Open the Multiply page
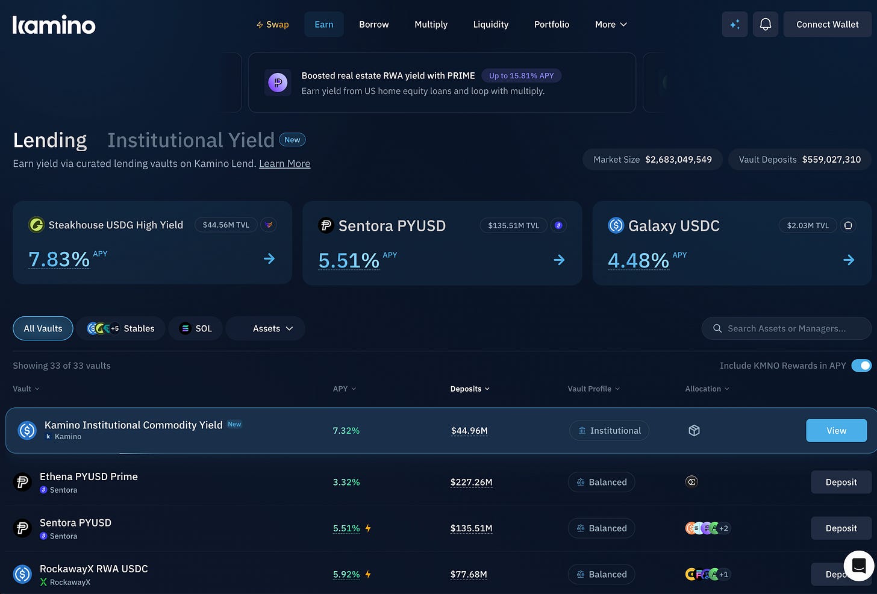The image size is (877, 594). (x=431, y=25)
